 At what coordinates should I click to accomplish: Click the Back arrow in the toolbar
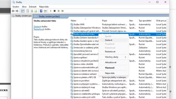[13, 11]
